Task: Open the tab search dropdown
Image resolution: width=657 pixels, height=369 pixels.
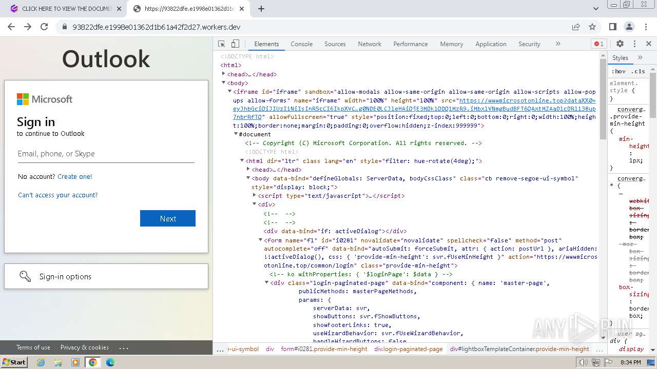Action: click(x=596, y=9)
